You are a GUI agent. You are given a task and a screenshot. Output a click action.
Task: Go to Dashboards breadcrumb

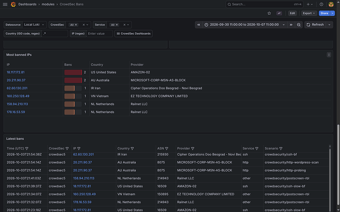pos(27,4)
